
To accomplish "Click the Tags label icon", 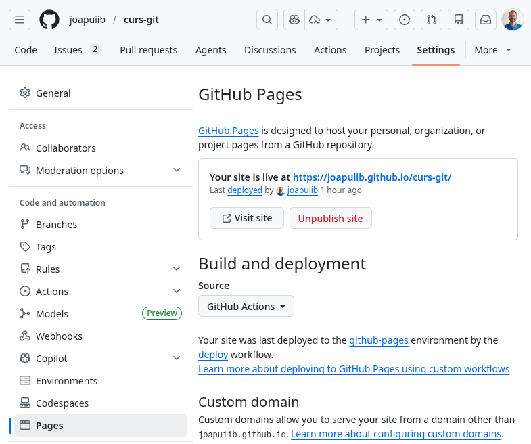I will 25,246.
